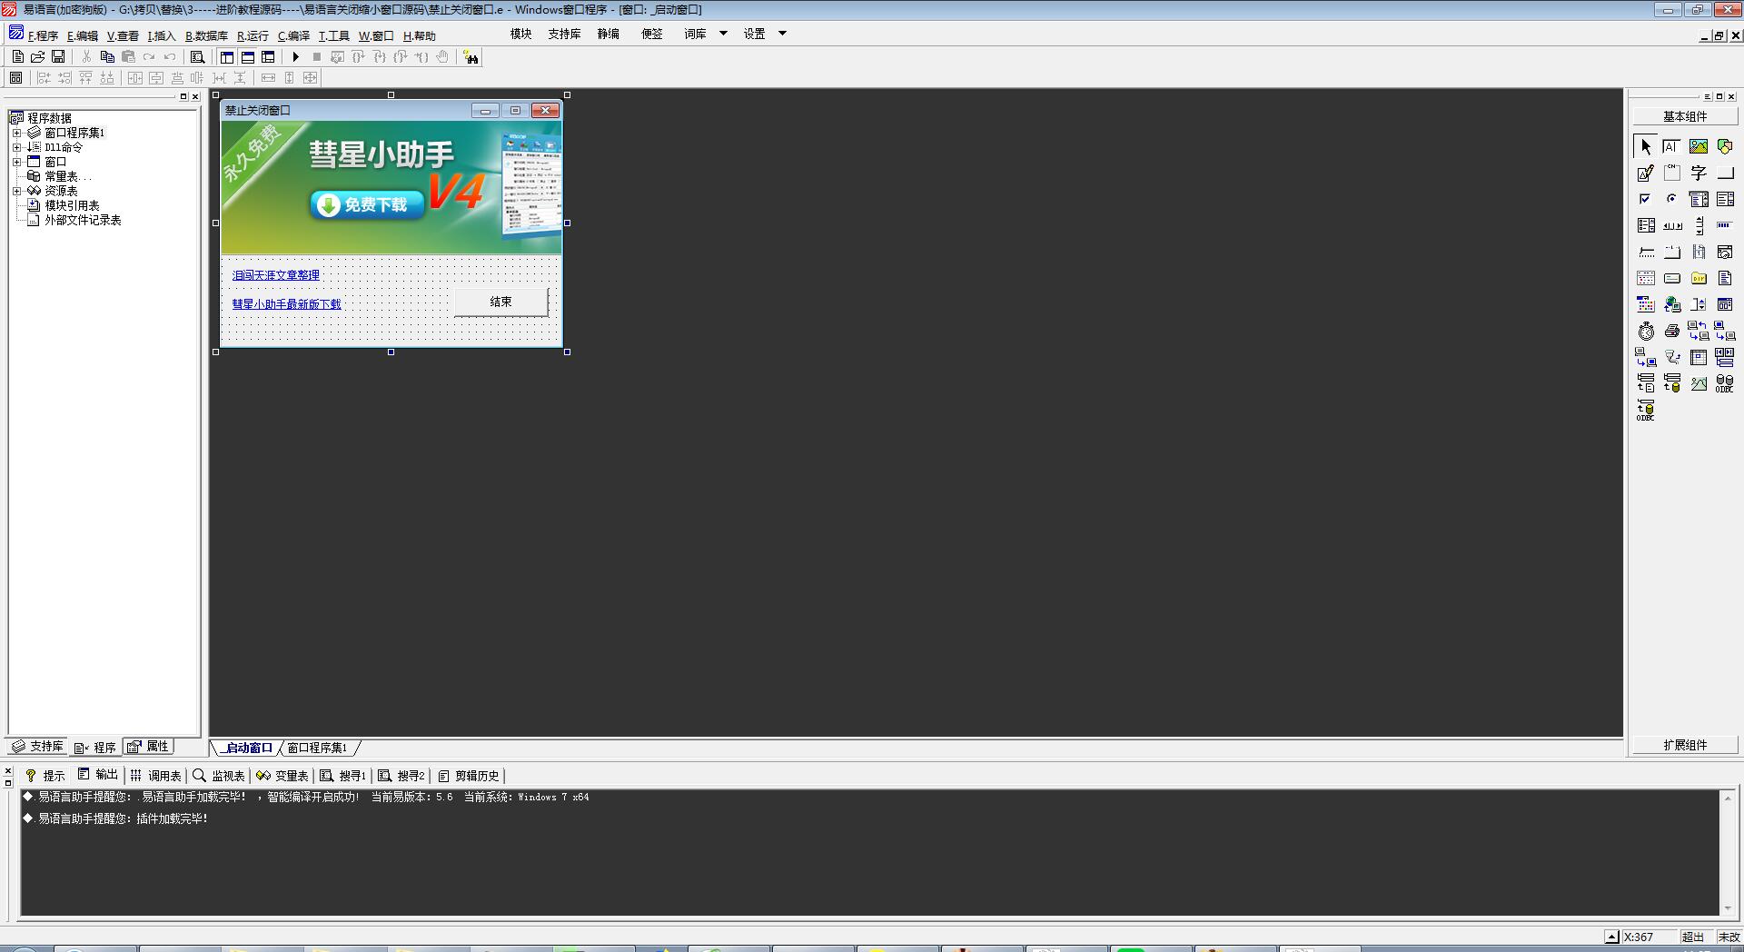Click the window preview icon in second toolbar

(15, 77)
